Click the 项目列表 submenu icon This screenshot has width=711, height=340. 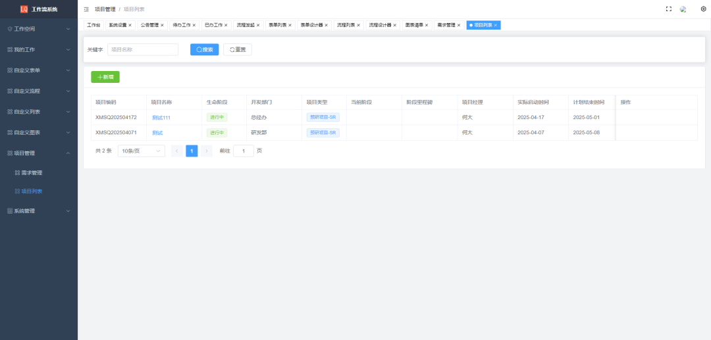click(17, 191)
